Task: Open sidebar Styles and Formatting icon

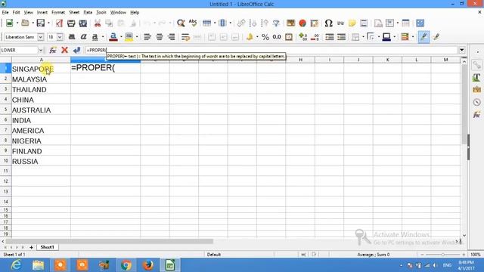Action: (x=476, y=77)
